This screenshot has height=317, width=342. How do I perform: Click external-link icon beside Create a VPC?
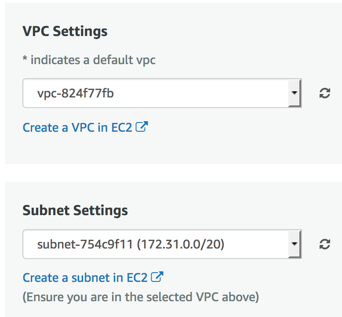point(142,127)
